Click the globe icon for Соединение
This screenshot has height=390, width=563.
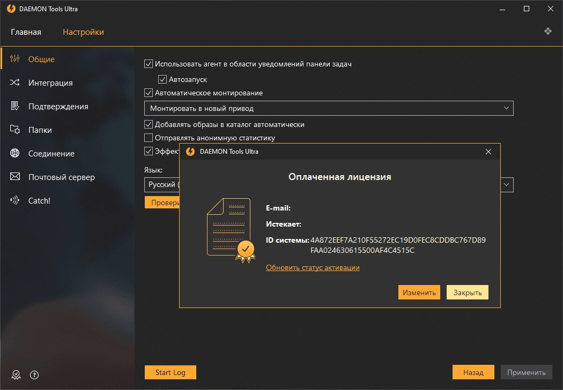tap(14, 153)
